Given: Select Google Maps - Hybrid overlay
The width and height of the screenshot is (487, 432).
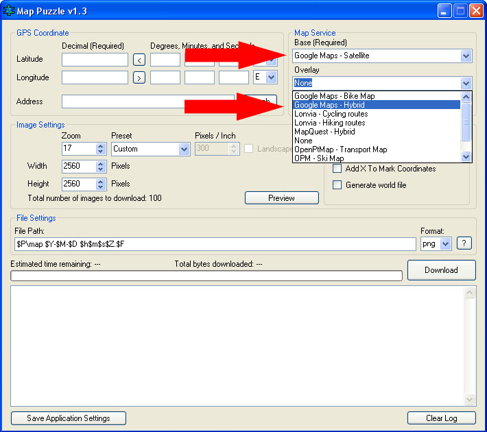Looking at the screenshot, I should point(376,105).
